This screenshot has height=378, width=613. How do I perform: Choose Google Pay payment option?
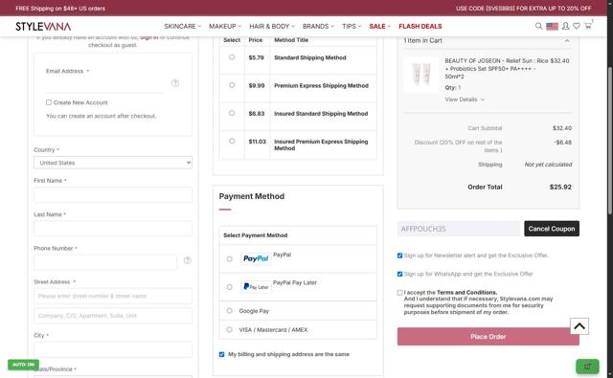[230, 311]
